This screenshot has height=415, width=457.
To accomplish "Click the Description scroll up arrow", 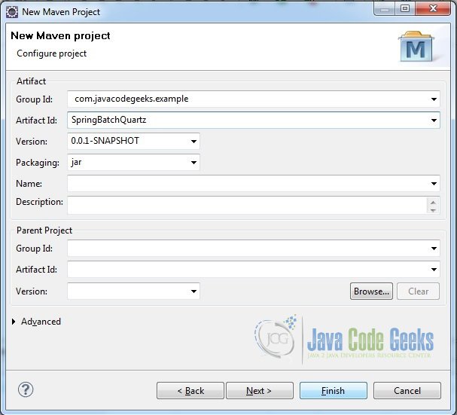I will (433, 202).
